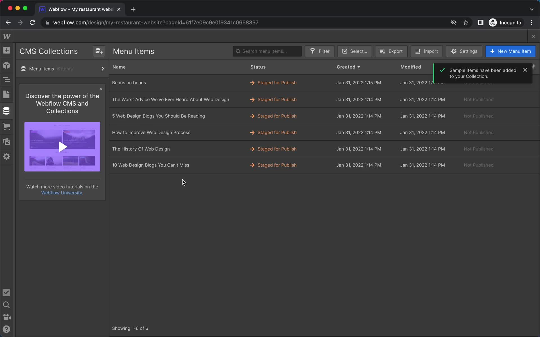
Task: Sort by the Status column header
Action: coord(258,67)
